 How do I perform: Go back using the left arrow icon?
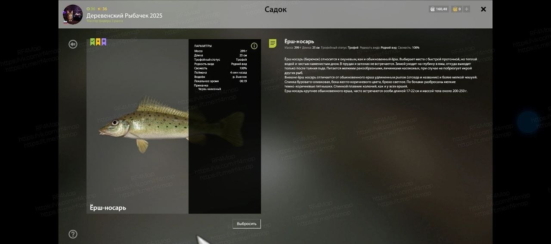click(73, 44)
